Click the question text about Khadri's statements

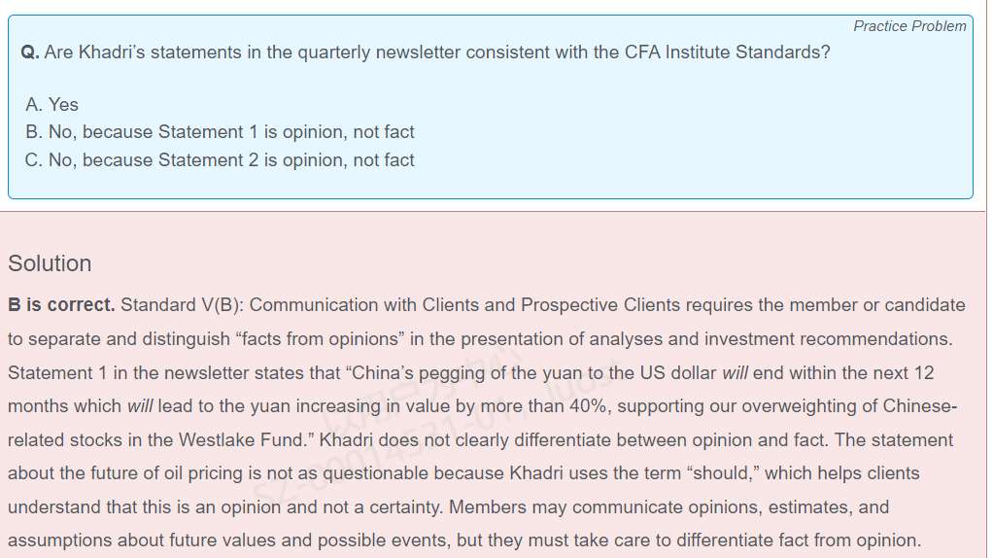click(437, 52)
